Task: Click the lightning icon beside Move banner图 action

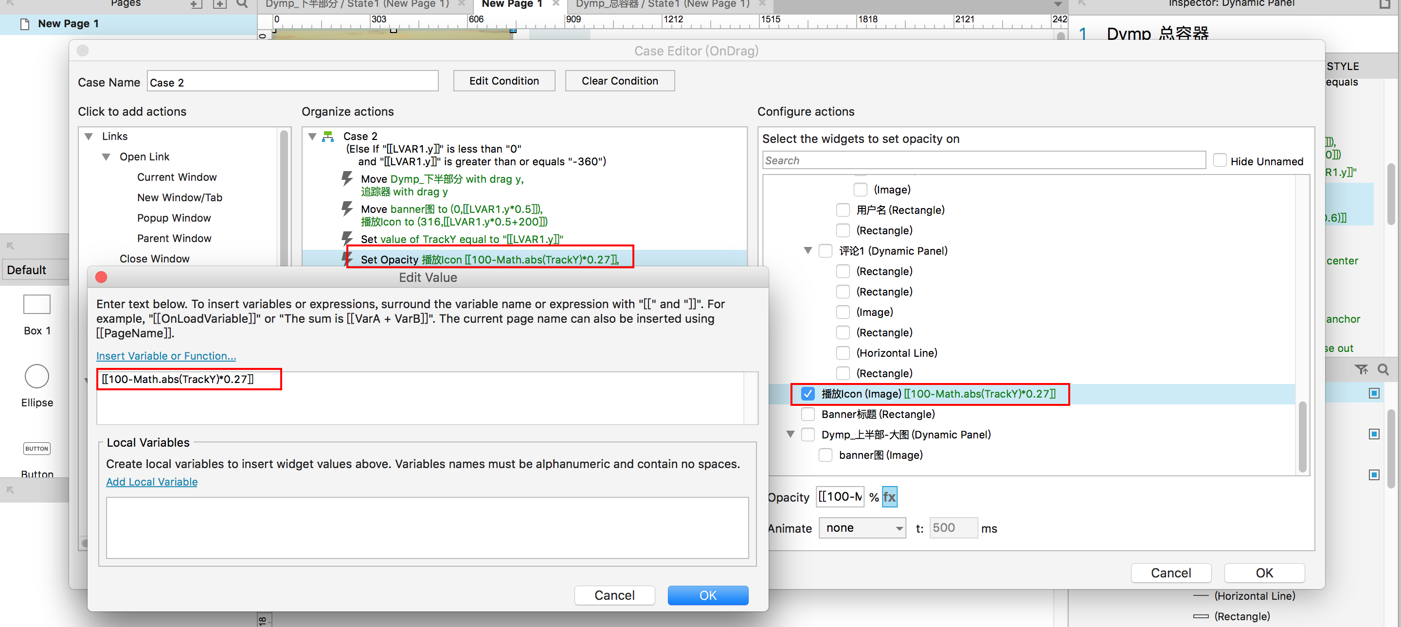Action: click(346, 209)
